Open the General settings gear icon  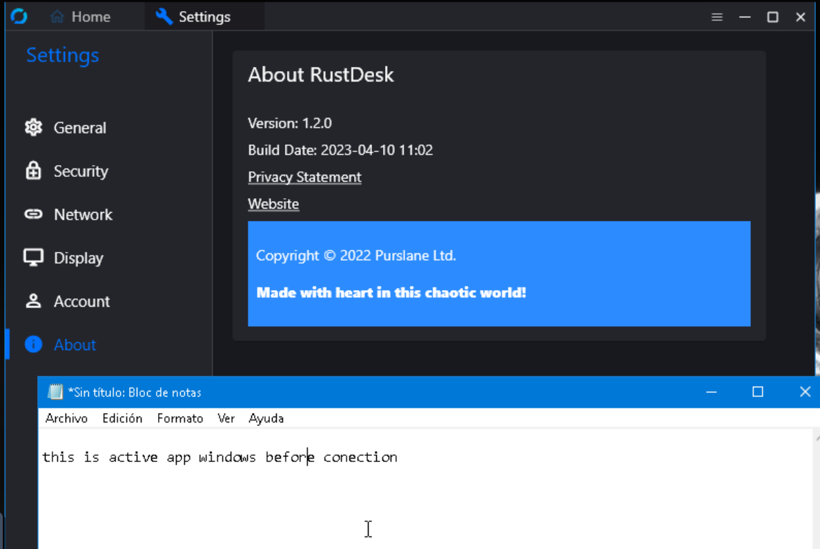coord(32,127)
